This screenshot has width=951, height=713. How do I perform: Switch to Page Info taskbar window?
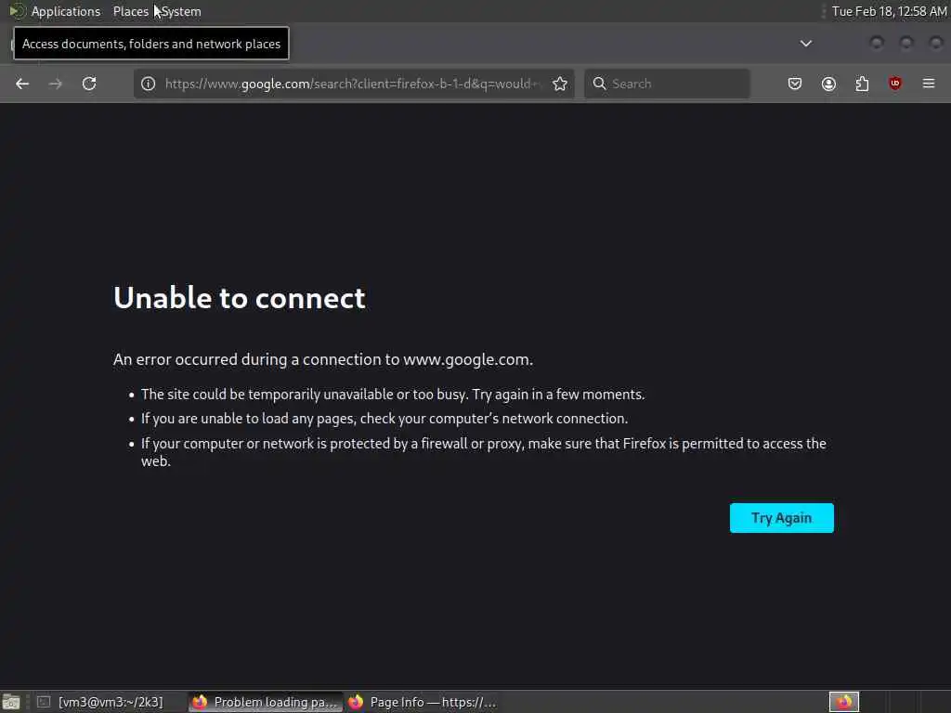point(423,702)
